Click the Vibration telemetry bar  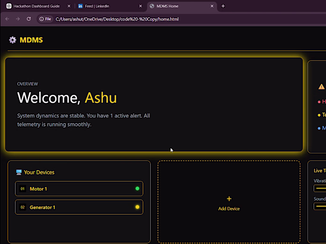click(x=320, y=188)
